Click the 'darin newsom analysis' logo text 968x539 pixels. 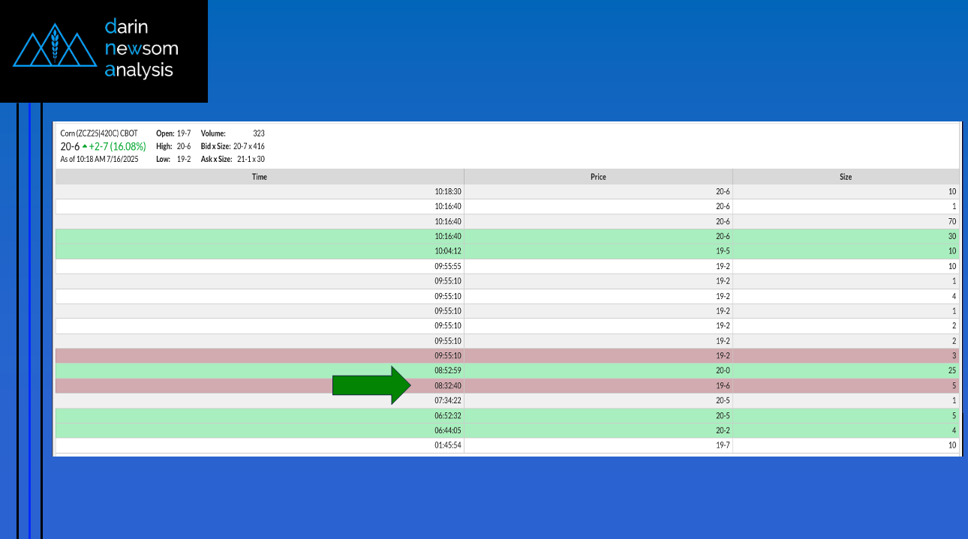141,49
